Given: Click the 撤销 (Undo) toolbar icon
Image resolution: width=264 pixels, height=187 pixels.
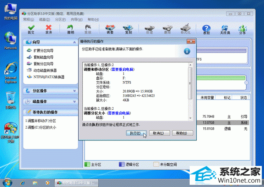Looking at the screenshot, I should tap(70, 29).
